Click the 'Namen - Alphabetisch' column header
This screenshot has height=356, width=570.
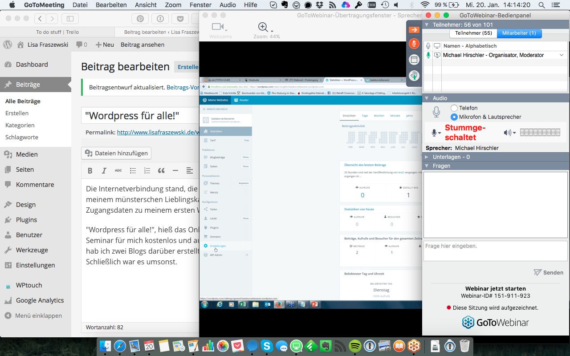pos(469,46)
